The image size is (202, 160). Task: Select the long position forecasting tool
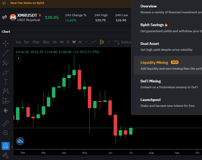click(6, 101)
